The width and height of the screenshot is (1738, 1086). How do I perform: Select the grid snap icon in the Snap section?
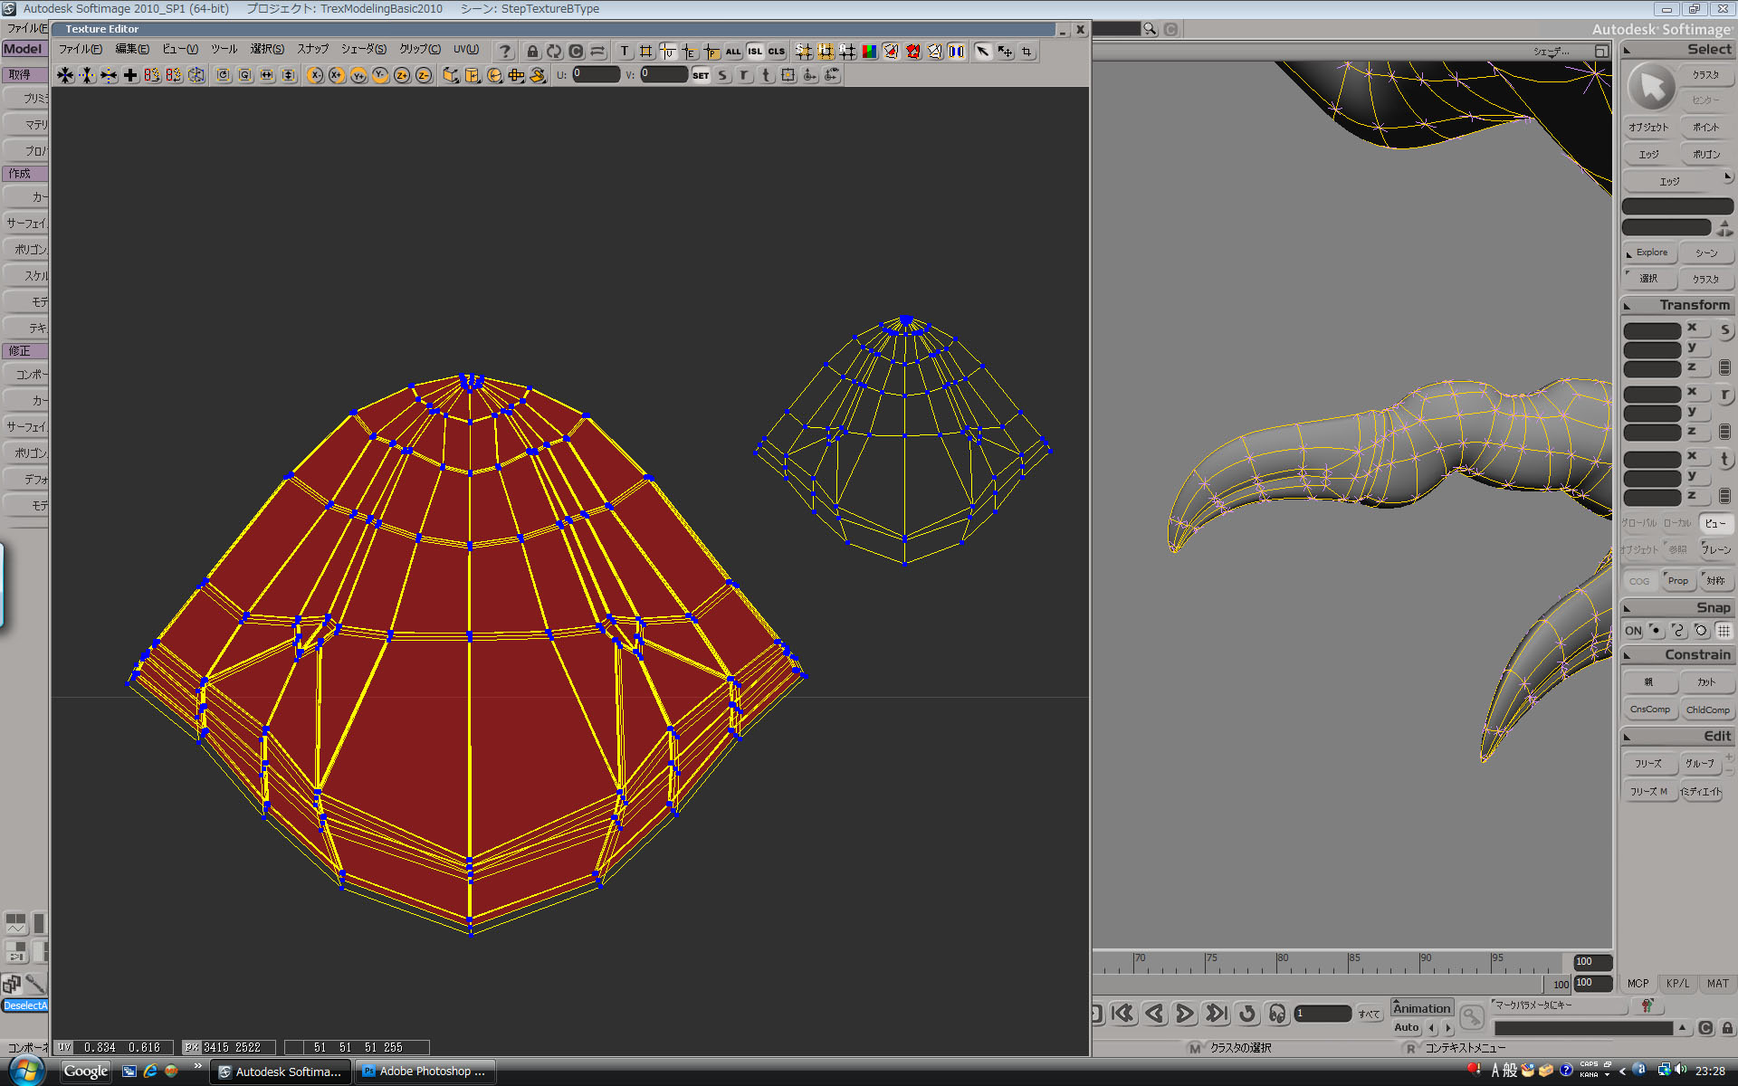pos(1725,630)
